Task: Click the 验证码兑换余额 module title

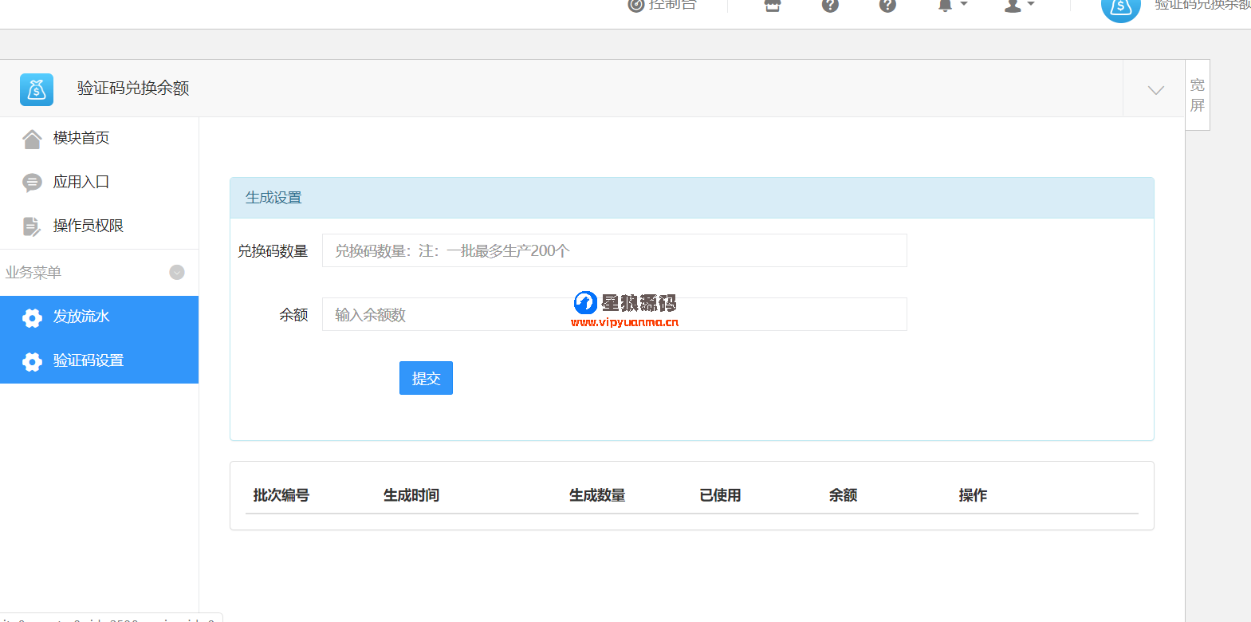Action: [133, 89]
